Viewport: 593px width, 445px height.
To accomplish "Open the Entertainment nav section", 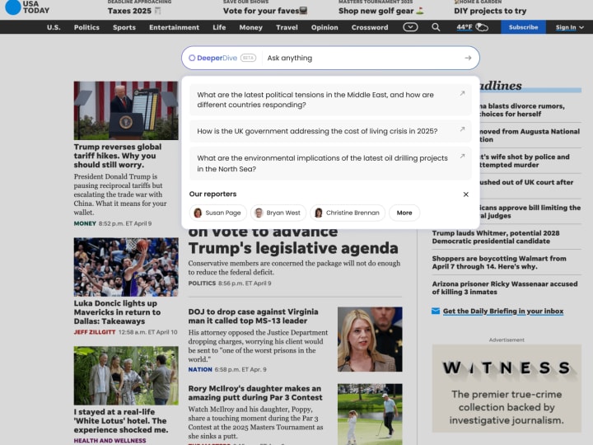I will (174, 27).
